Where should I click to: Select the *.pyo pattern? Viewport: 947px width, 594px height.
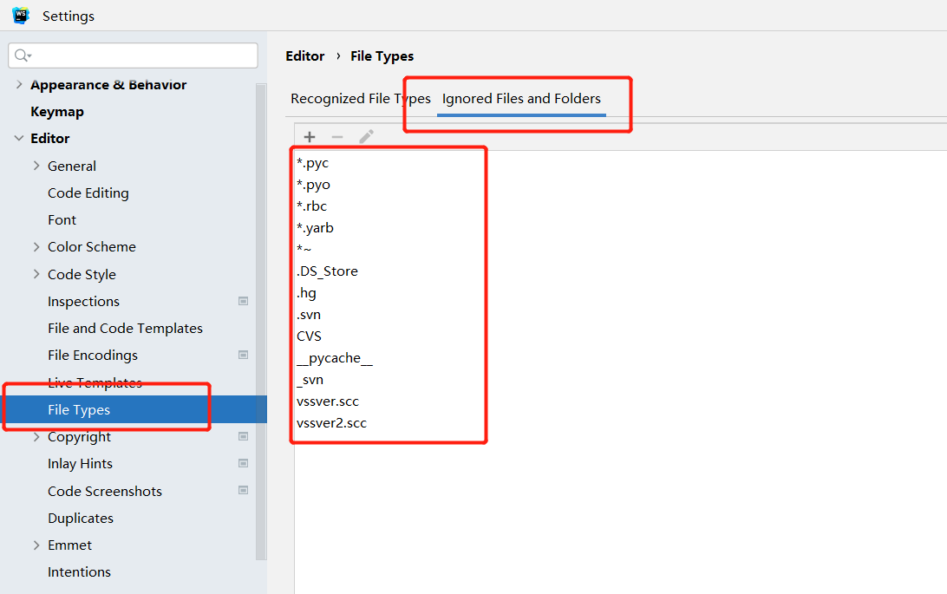click(313, 185)
